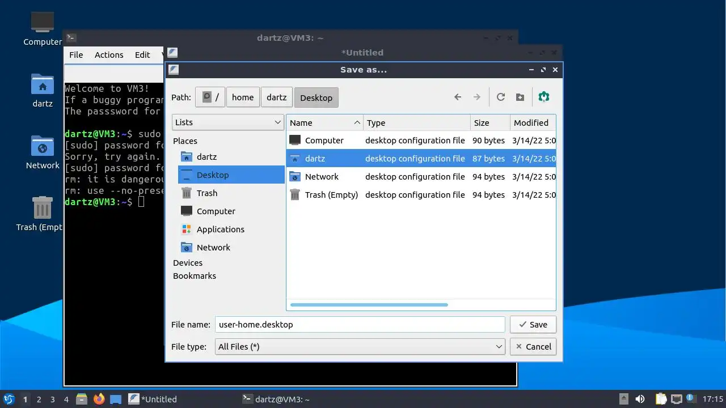Click the File name text field
This screenshot has width=726, height=408.
tap(360, 324)
